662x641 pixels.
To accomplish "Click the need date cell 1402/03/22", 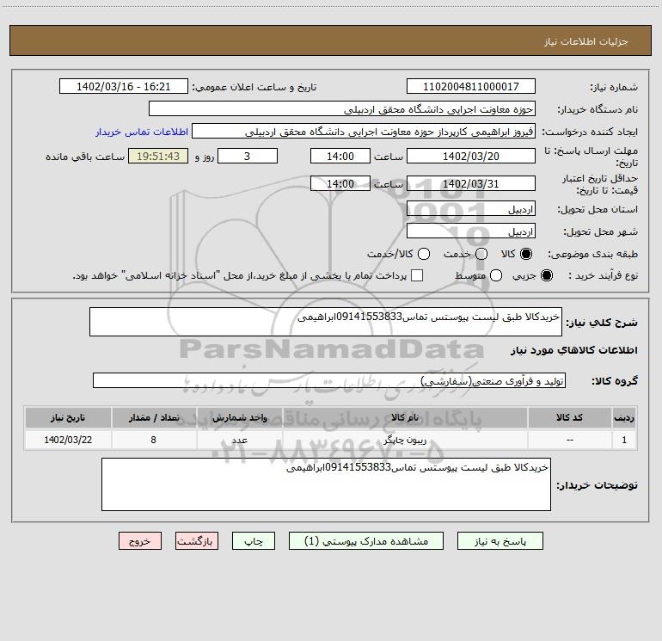I will coord(68,440).
